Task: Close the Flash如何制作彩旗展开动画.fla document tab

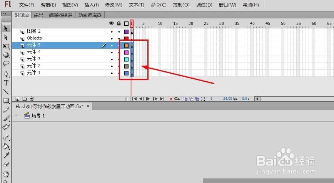Action: 88,106
